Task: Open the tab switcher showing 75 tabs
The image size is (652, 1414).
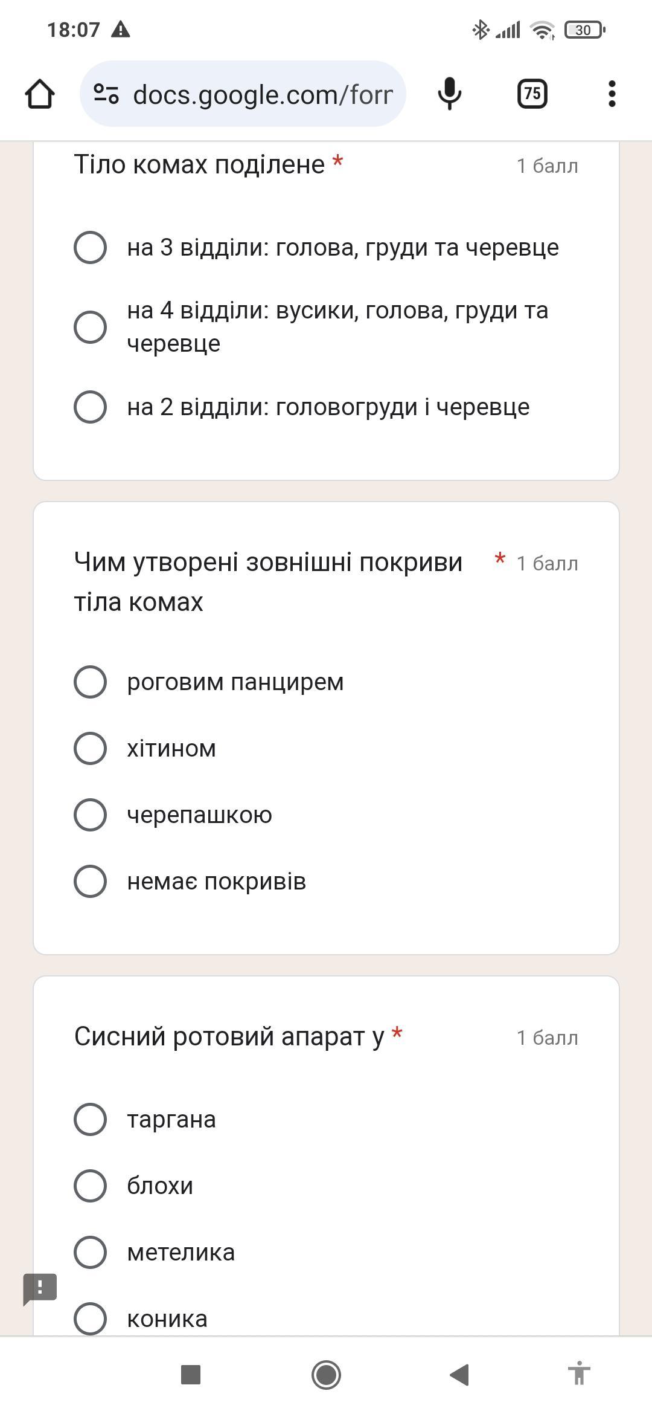Action: point(532,94)
